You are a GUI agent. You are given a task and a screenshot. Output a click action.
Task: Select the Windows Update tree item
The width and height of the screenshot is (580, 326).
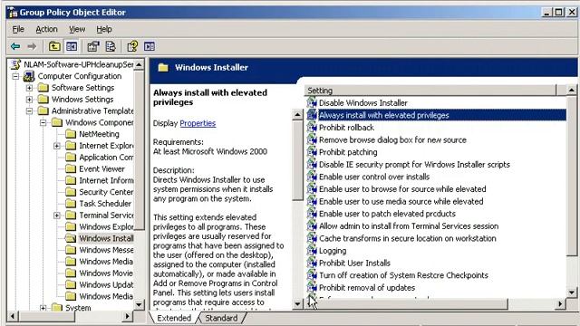click(x=106, y=284)
